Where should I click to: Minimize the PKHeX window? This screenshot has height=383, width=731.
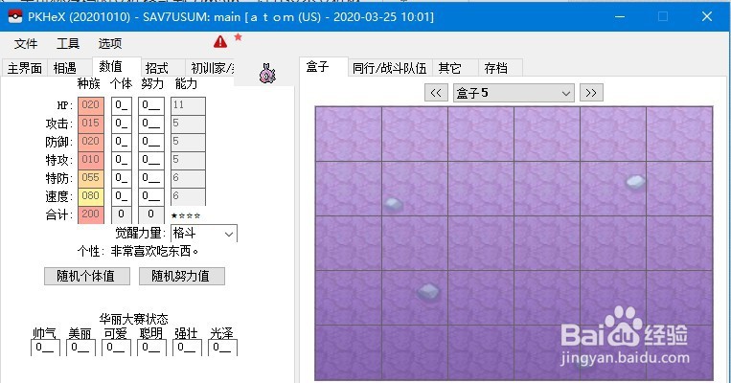[x=620, y=16]
